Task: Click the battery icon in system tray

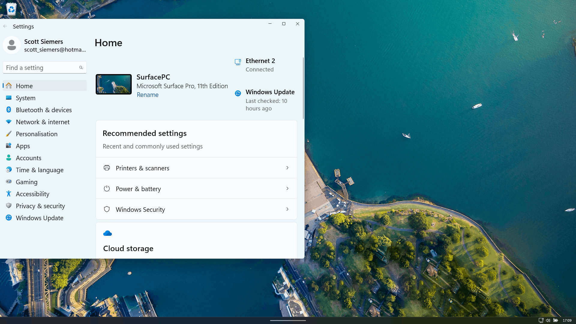Action: (556, 320)
